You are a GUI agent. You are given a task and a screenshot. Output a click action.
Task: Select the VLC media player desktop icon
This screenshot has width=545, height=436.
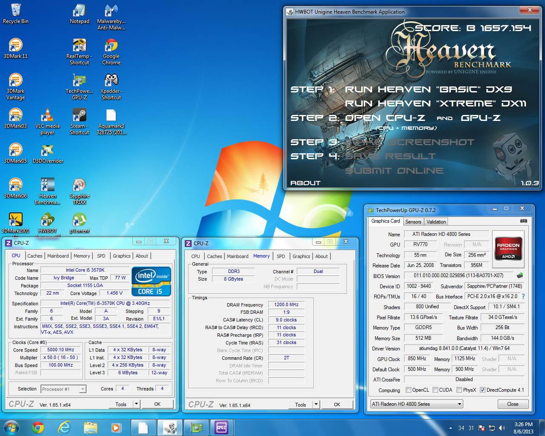click(47, 122)
